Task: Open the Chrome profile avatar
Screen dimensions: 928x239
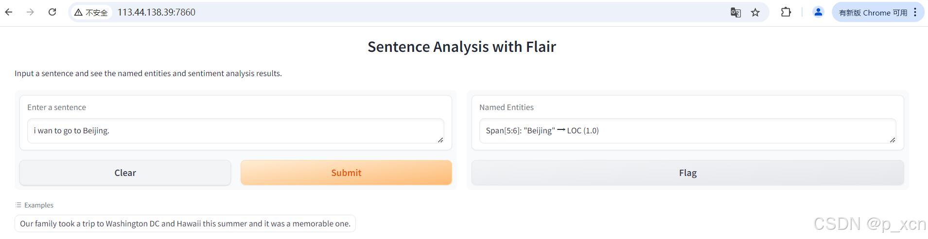Action: pyautogui.click(x=818, y=12)
